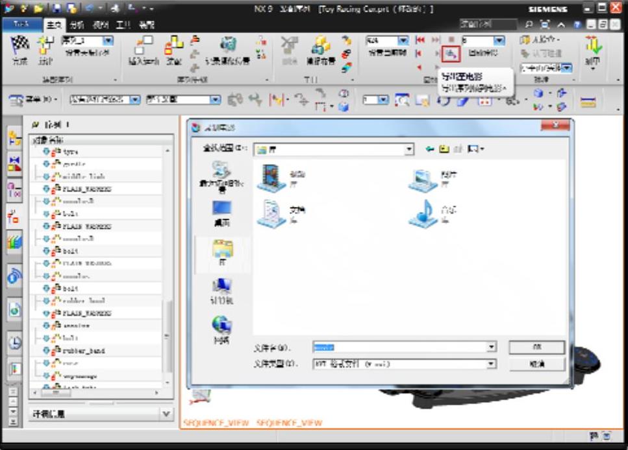Open the Videos library folder
This screenshot has height=450, width=628.
click(271, 177)
